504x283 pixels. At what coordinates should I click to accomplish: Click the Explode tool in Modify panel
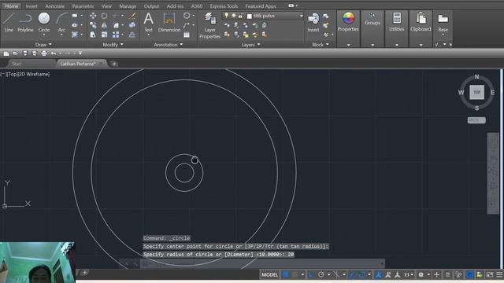point(132,25)
